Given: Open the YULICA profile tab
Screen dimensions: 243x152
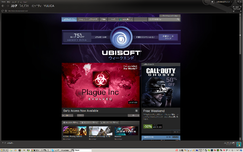Looking at the screenshot, I should coord(49,6).
